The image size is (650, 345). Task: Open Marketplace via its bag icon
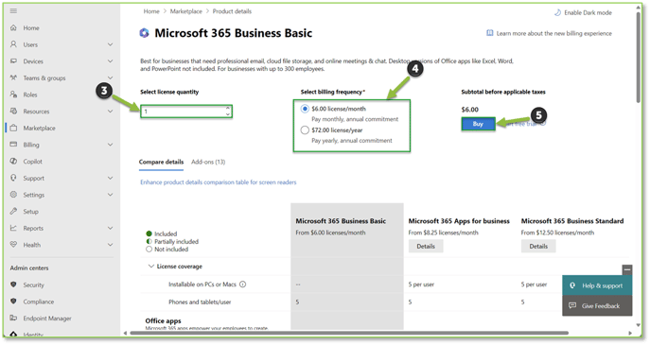(13, 128)
